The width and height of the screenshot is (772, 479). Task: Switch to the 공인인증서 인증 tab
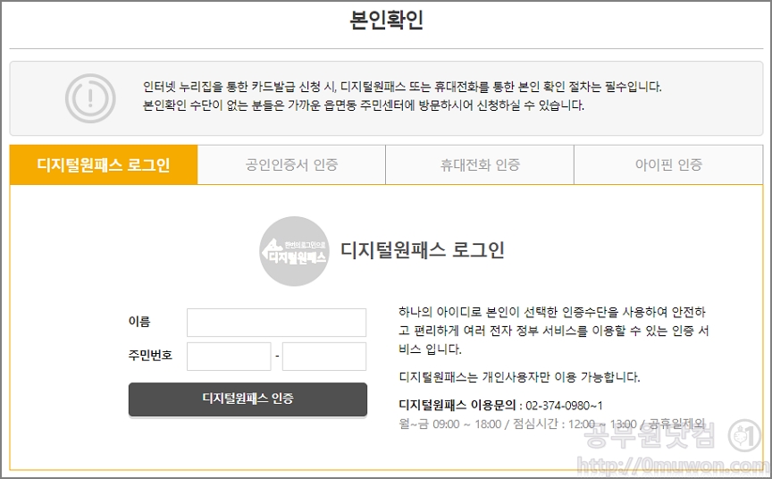[x=291, y=164]
